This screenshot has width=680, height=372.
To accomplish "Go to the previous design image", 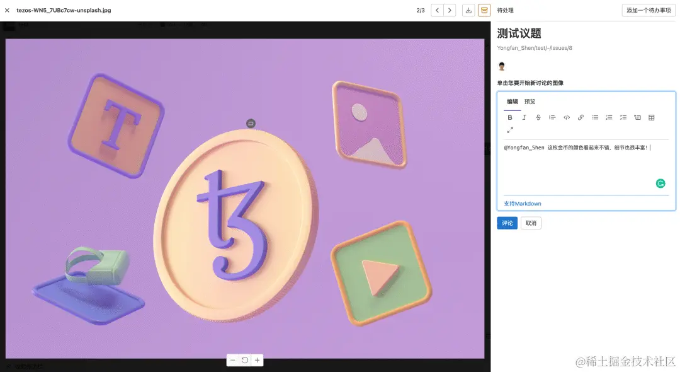I will (437, 11).
